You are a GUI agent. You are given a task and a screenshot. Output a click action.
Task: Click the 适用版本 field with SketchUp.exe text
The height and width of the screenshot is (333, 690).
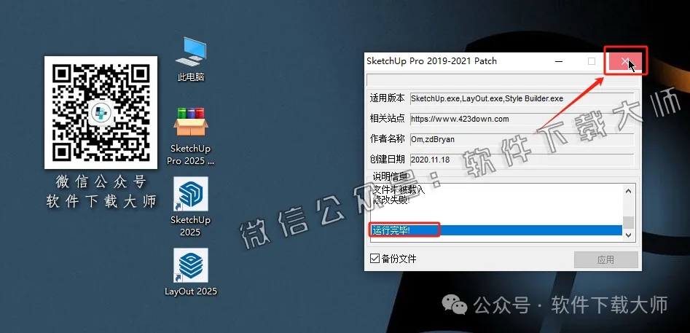522,99
